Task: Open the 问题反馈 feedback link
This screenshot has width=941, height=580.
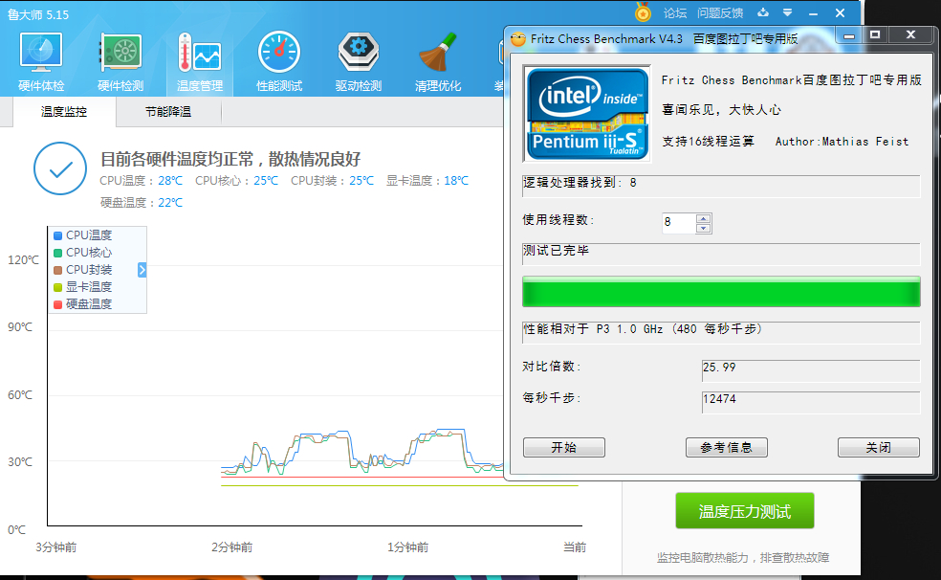Action: point(720,13)
